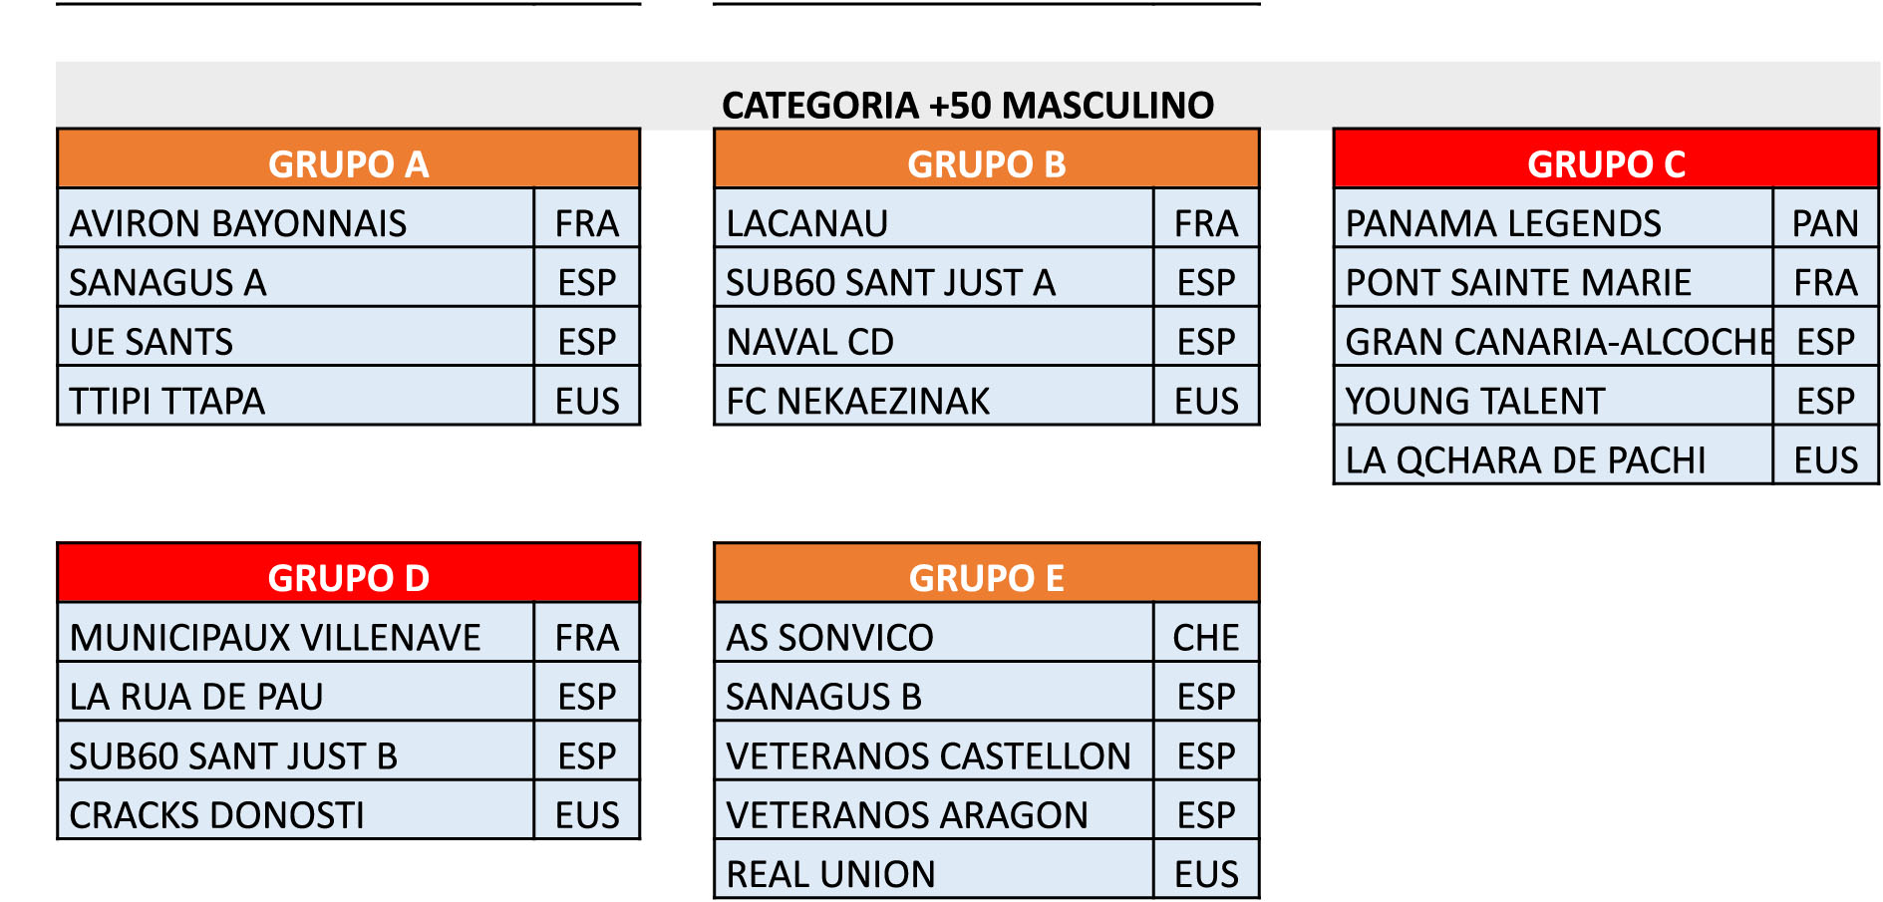Click the YOUNG TALENT team cell

point(1553,400)
